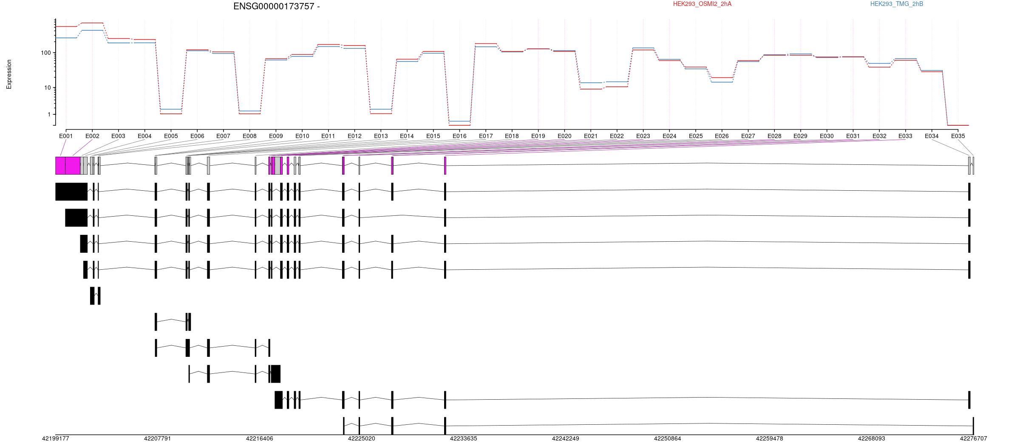This screenshot has width=1020, height=446.
Task: Select exon label E009
Action: click(x=276, y=136)
